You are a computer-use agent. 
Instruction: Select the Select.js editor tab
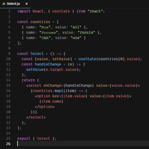tap(15, 4)
